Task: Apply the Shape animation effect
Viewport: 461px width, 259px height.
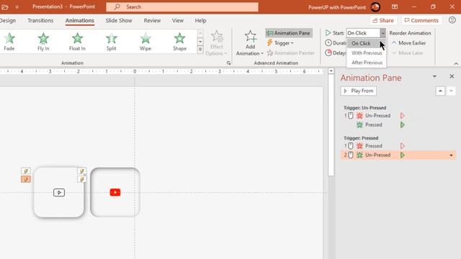Action: pyautogui.click(x=179, y=42)
